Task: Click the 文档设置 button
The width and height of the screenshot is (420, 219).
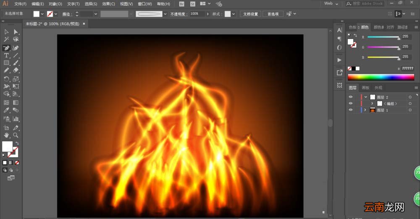Action: click(250, 14)
